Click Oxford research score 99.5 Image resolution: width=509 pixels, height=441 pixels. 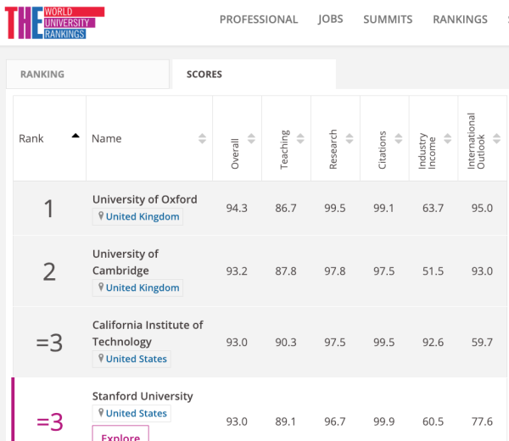click(335, 208)
